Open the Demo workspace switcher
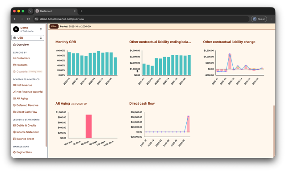Image resolution: width=286 pixels, height=172 pixels. [x=41, y=29]
